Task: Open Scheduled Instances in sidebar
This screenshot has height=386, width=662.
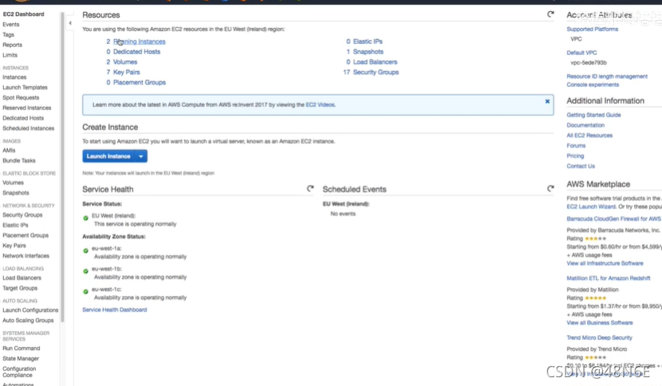Action: (x=28, y=128)
